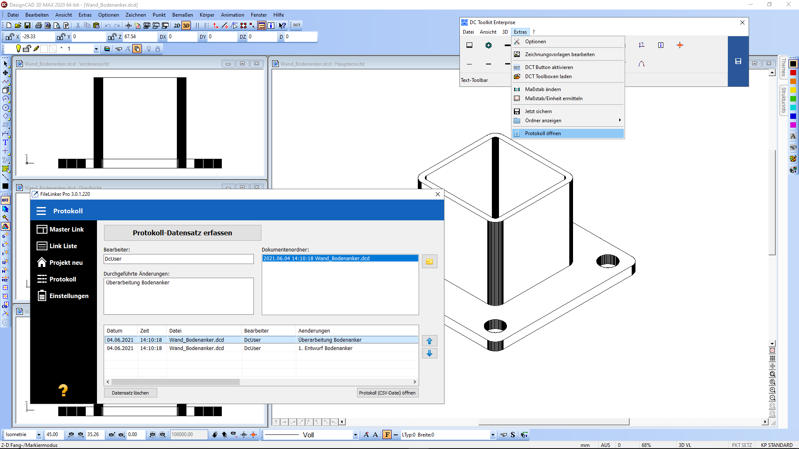Toggle layer visibility light bulb
799x449 pixels.
click(x=18, y=49)
